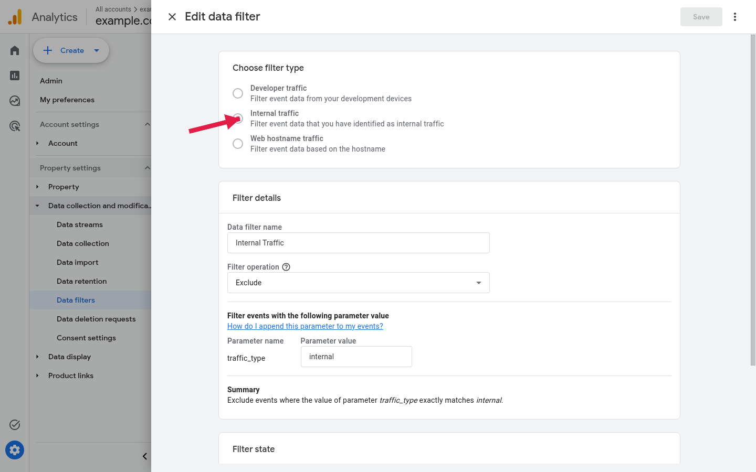Go to Data collection settings

tap(83, 243)
